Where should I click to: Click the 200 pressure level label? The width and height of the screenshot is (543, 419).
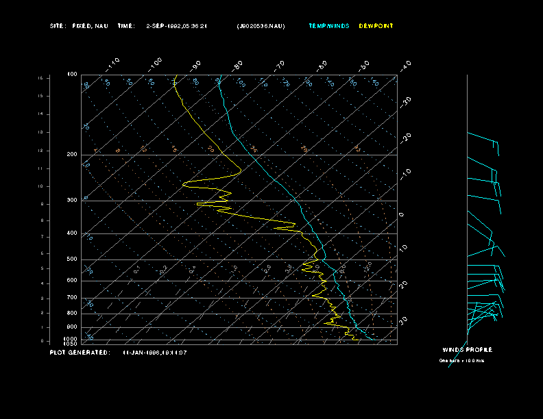tap(72, 155)
